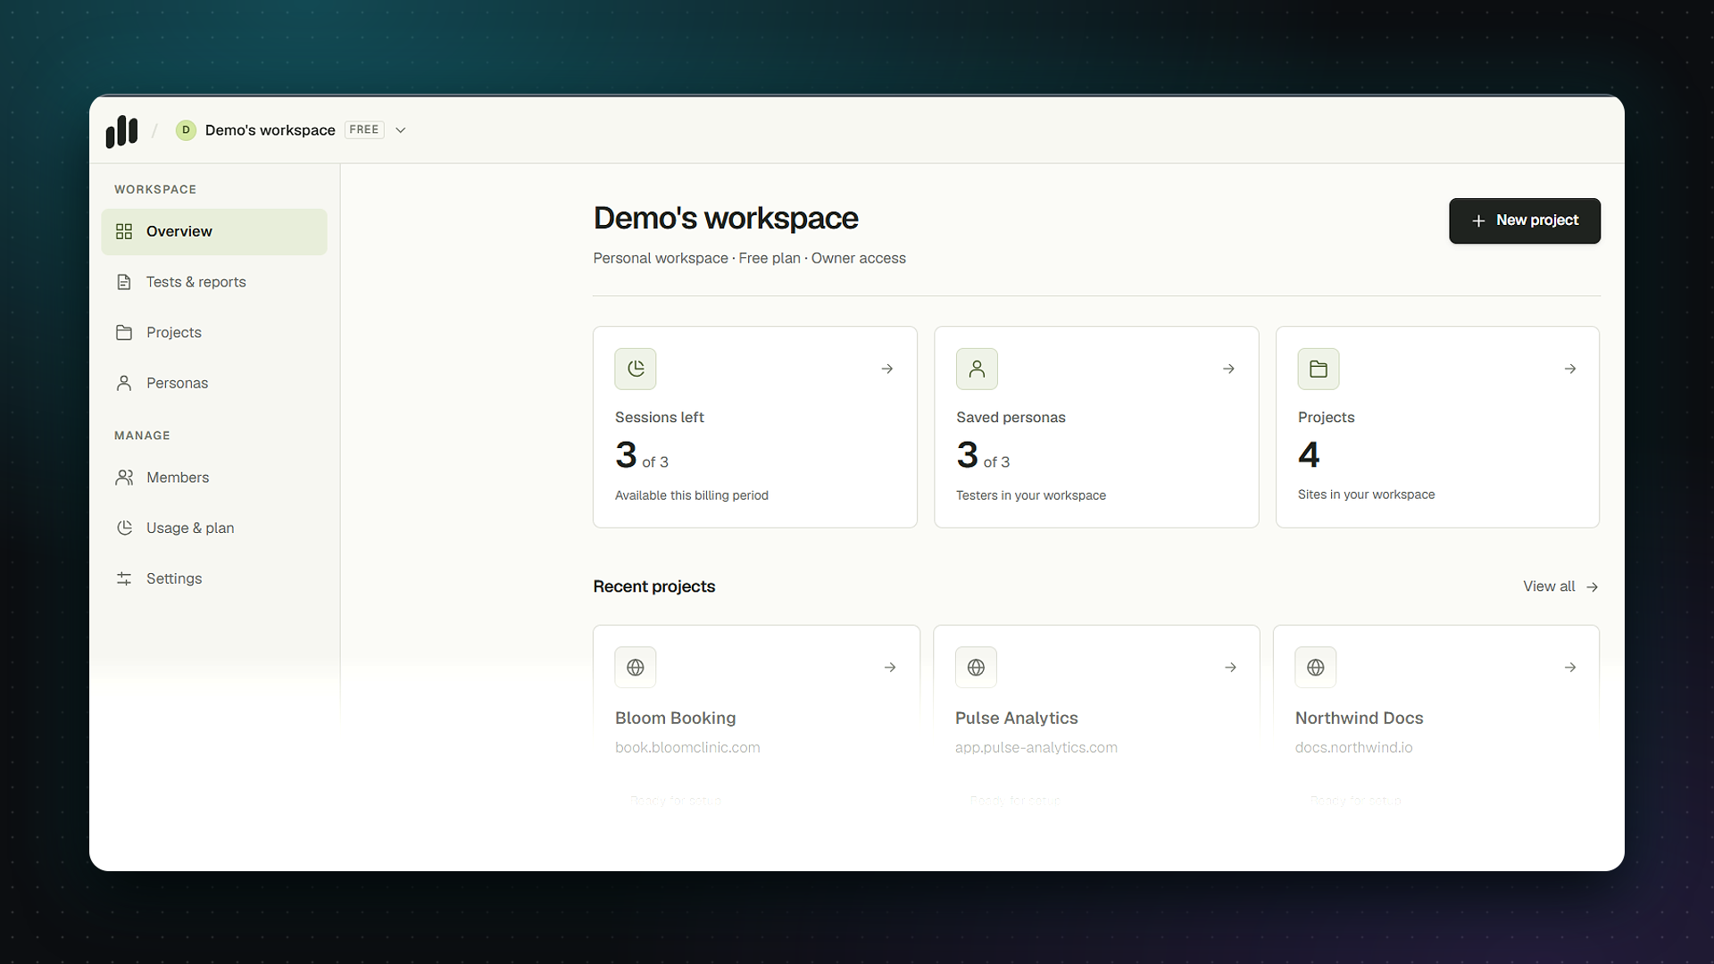The image size is (1714, 964).
Task: Open Bloom Booking via its arrow
Action: pyautogui.click(x=890, y=668)
